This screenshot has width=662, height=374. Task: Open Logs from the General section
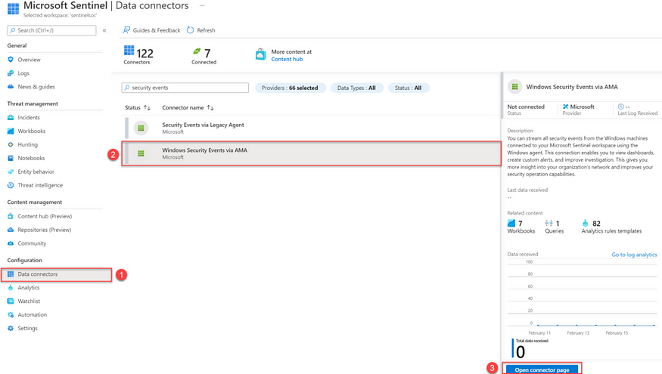coord(23,73)
